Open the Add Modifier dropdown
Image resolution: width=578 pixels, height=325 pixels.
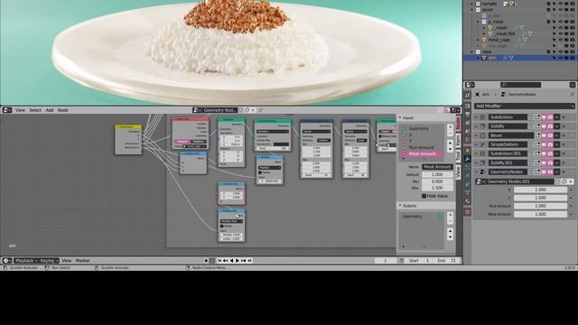click(524, 106)
